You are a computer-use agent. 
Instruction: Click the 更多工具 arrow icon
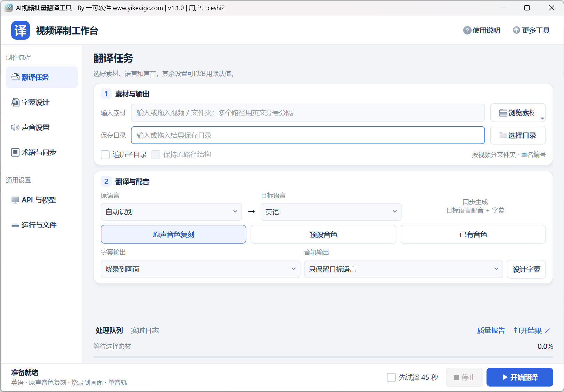click(x=516, y=30)
